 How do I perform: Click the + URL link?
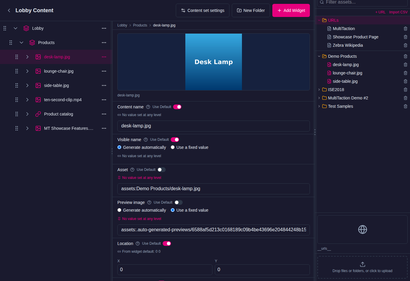pos(380,12)
